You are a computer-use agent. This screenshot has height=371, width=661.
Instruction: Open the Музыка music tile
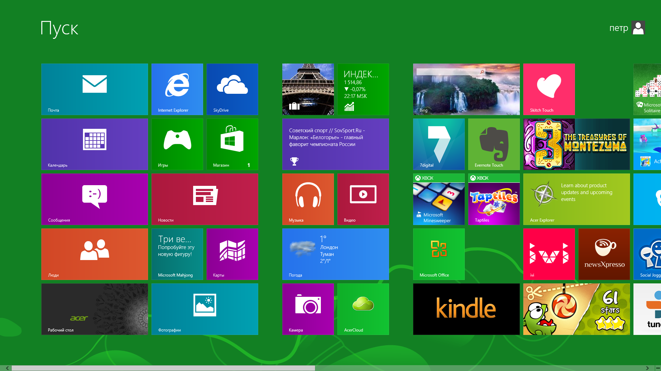click(308, 199)
